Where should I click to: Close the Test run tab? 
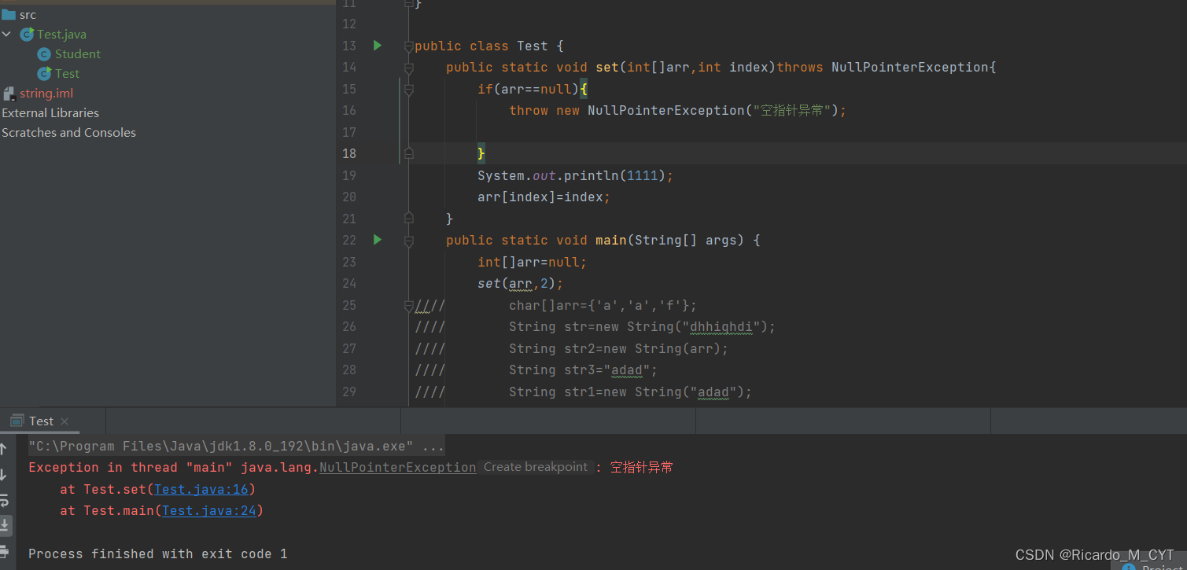65,421
